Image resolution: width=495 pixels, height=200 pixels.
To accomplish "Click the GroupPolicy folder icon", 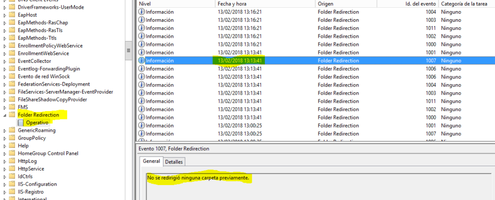I will click(12, 138).
